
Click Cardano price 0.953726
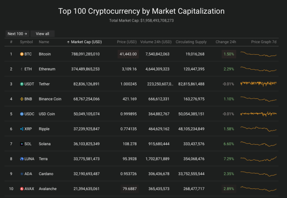[128, 174]
